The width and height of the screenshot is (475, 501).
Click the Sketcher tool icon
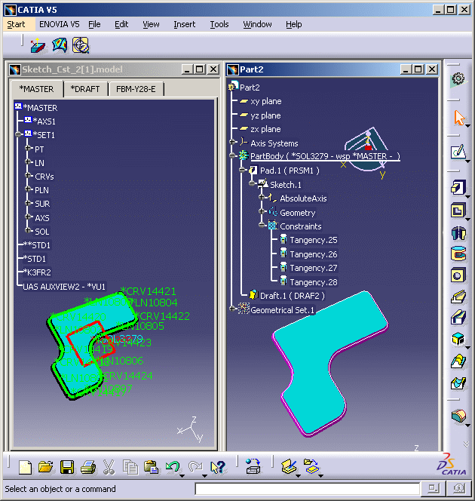458,152
